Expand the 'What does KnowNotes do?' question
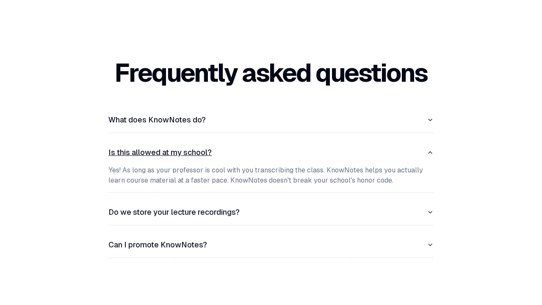This screenshot has height=305, width=542. 157,120
